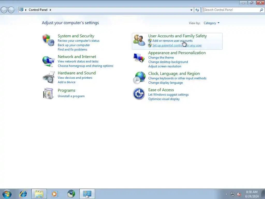Click shield icon beside Set up parental controls
Image resolution: width=265 pixels, height=199 pixels.
tap(150, 45)
